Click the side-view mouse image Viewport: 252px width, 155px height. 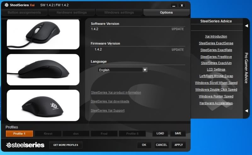tap(43, 70)
